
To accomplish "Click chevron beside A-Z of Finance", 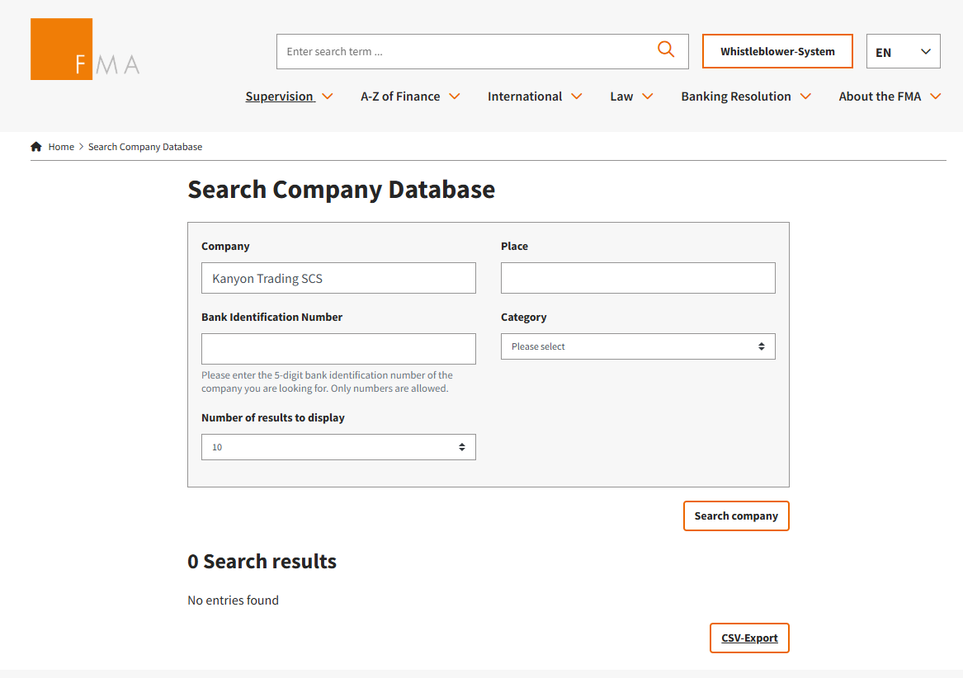I will pyautogui.click(x=455, y=97).
